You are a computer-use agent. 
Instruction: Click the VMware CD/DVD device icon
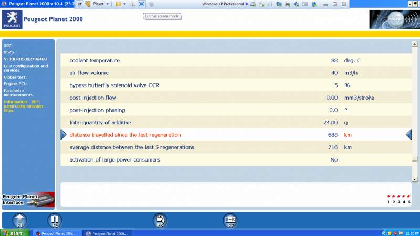(x=261, y=4)
